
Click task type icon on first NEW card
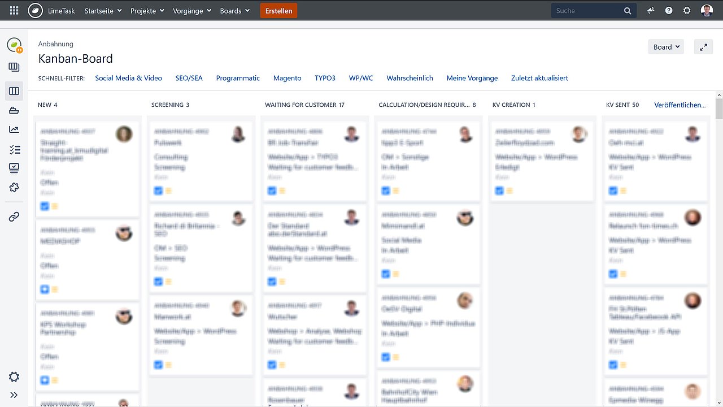pos(45,206)
